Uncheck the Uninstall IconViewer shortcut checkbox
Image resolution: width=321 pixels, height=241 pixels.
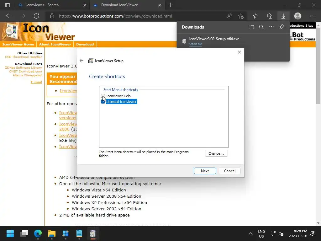click(x=103, y=102)
